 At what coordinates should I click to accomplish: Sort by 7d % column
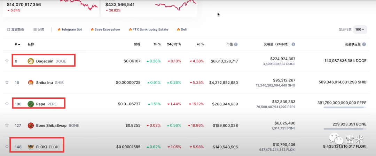click(200, 44)
